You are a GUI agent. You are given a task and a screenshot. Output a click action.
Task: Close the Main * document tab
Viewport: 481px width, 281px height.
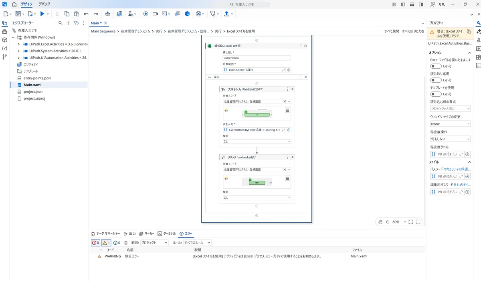(105, 23)
